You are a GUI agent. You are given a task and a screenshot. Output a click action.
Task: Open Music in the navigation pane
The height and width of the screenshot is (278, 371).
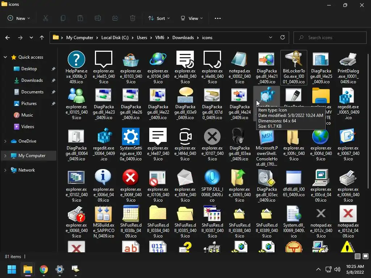pyautogui.click(x=27, y=115)
